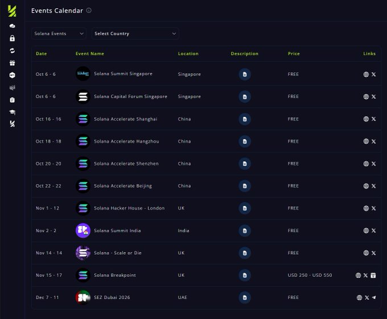View description for Solana Hacker House London
The image size is (387, 319).
[245, 208]
